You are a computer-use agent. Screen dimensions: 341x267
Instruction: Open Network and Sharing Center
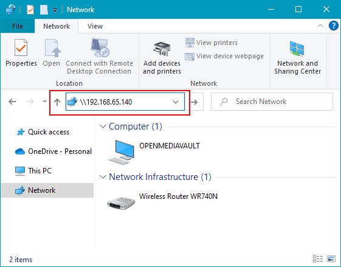(x=297, y=58)
